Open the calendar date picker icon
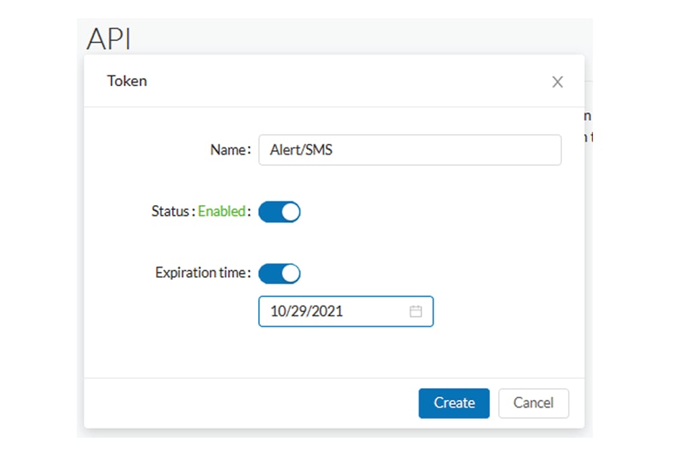The image size is (673, 456). point(415,311)
